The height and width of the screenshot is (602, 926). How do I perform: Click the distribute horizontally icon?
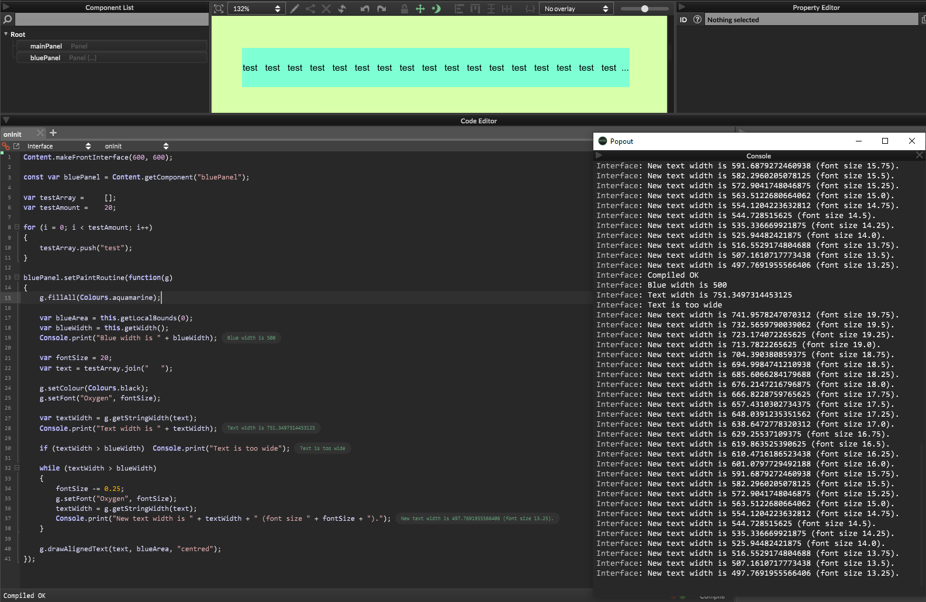pyautogui.click(x=507, y=9)
